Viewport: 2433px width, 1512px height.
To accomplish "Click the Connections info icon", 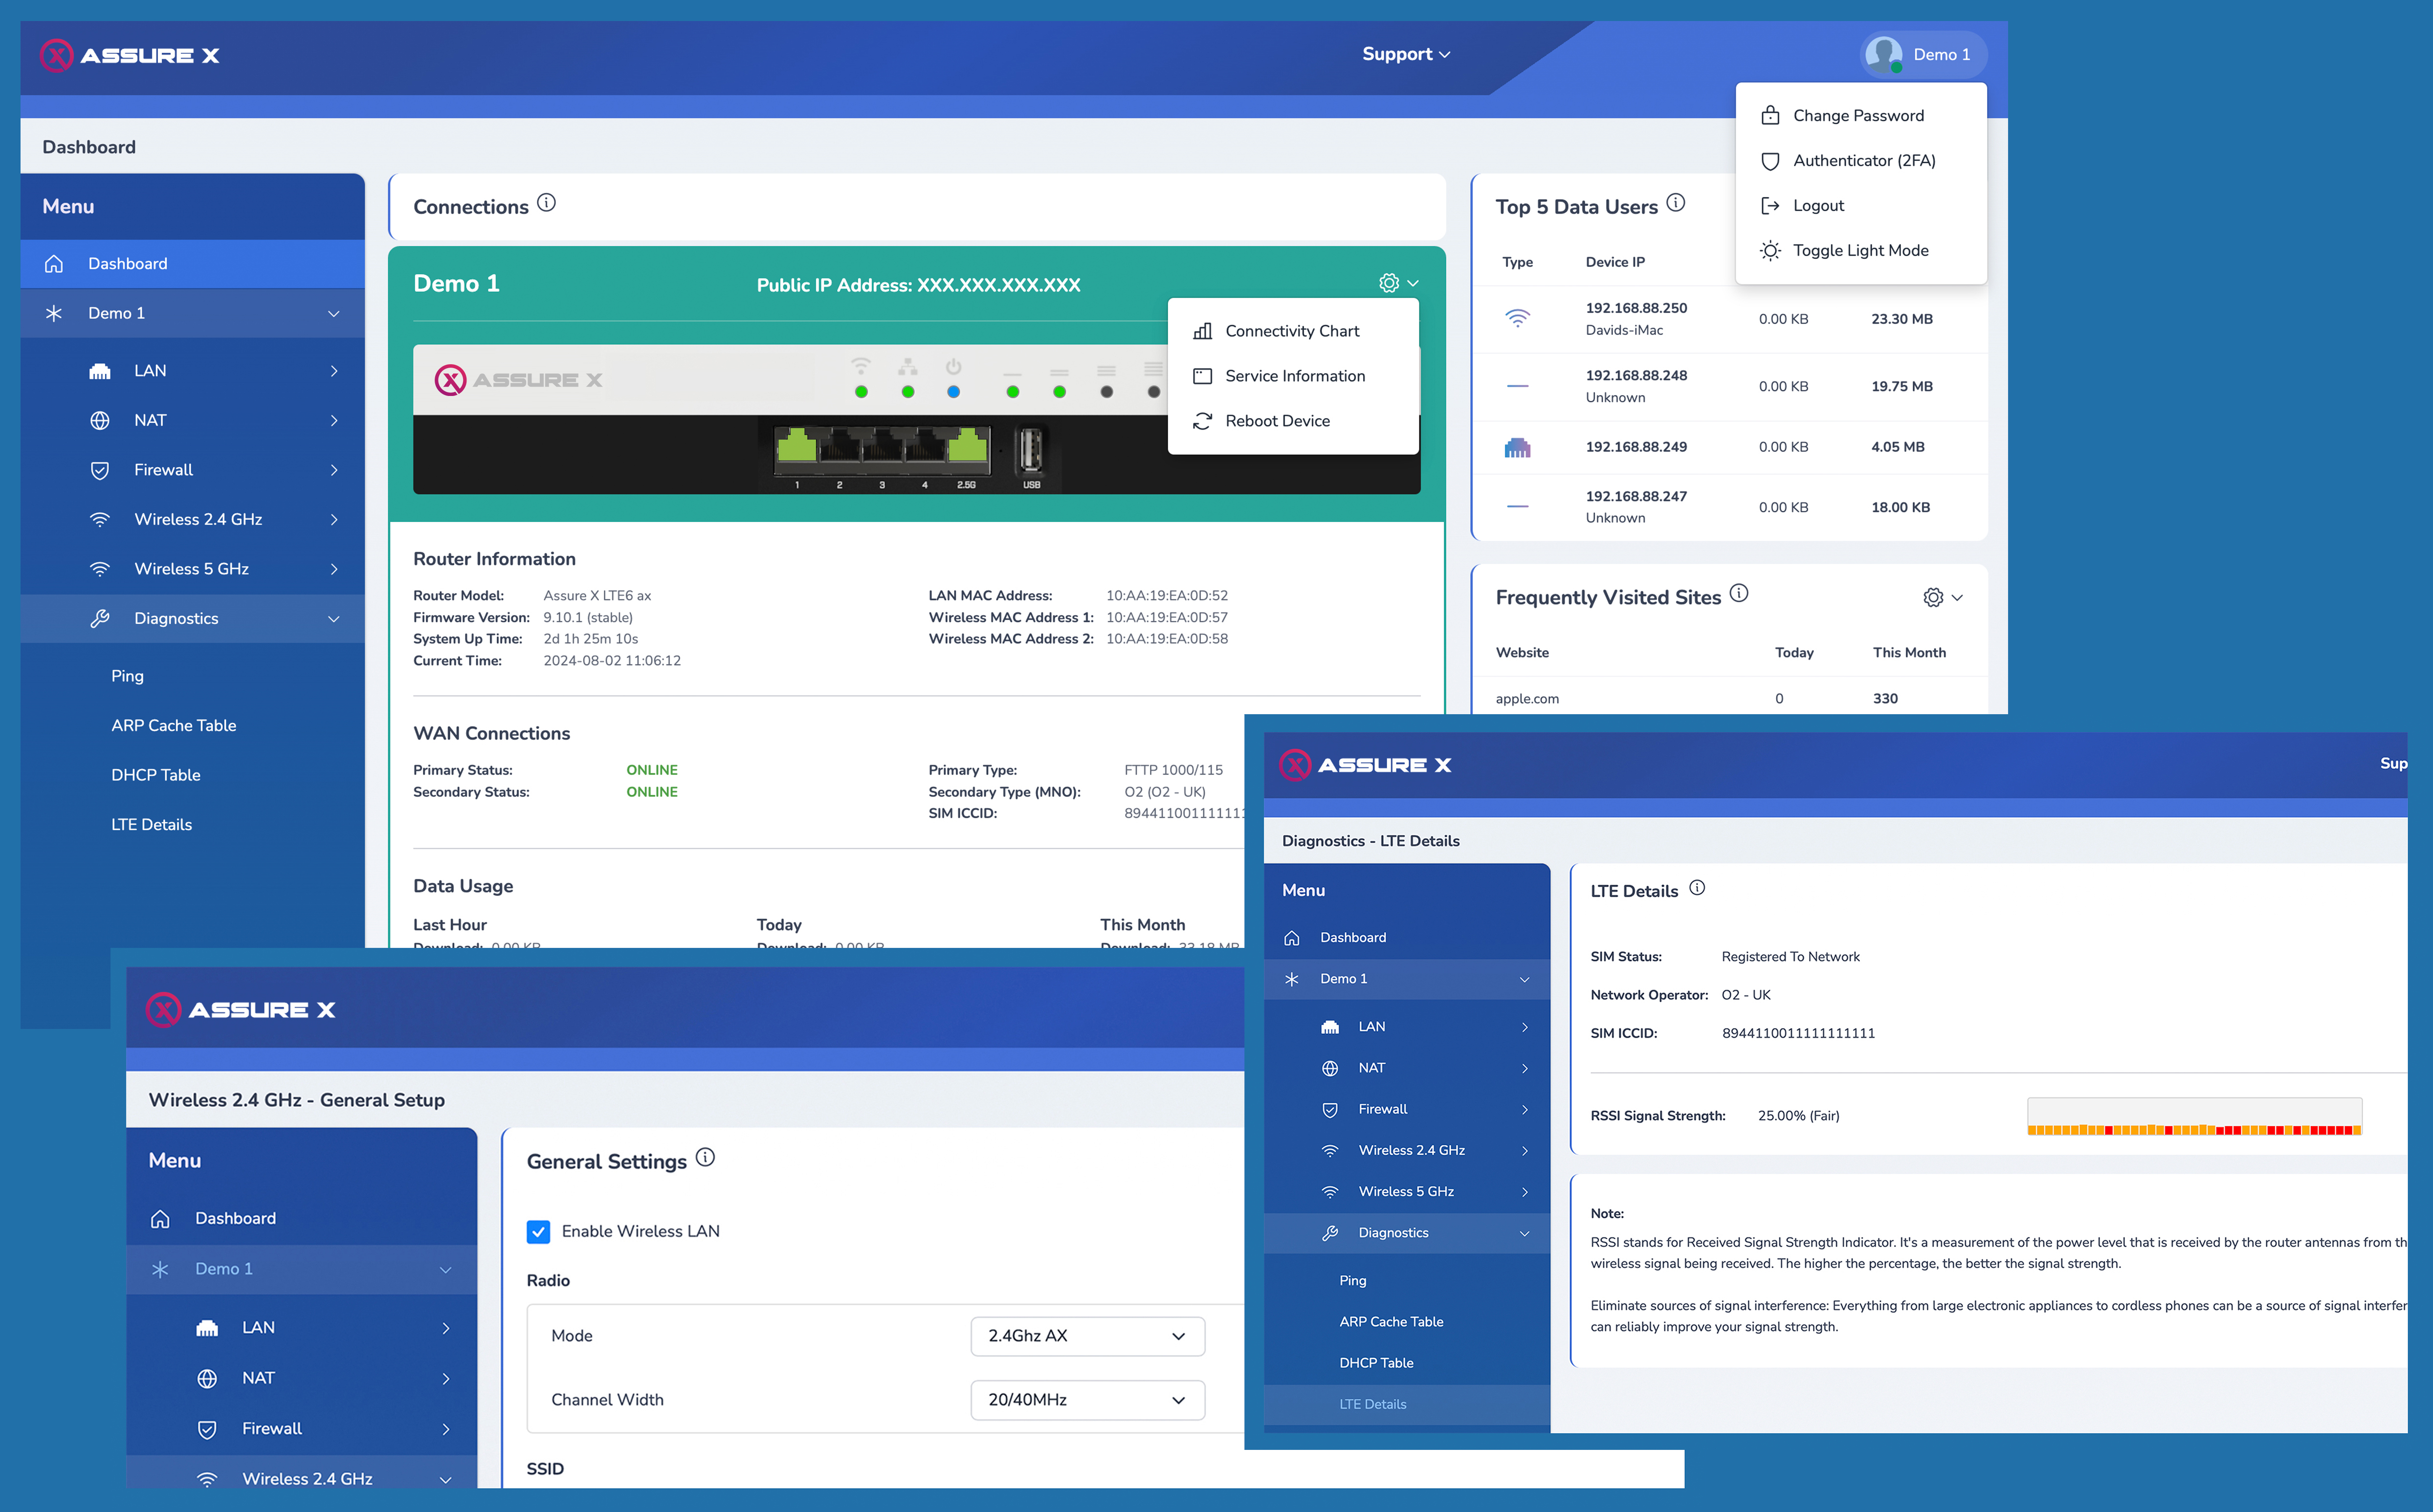I will (x=546, y=203).
